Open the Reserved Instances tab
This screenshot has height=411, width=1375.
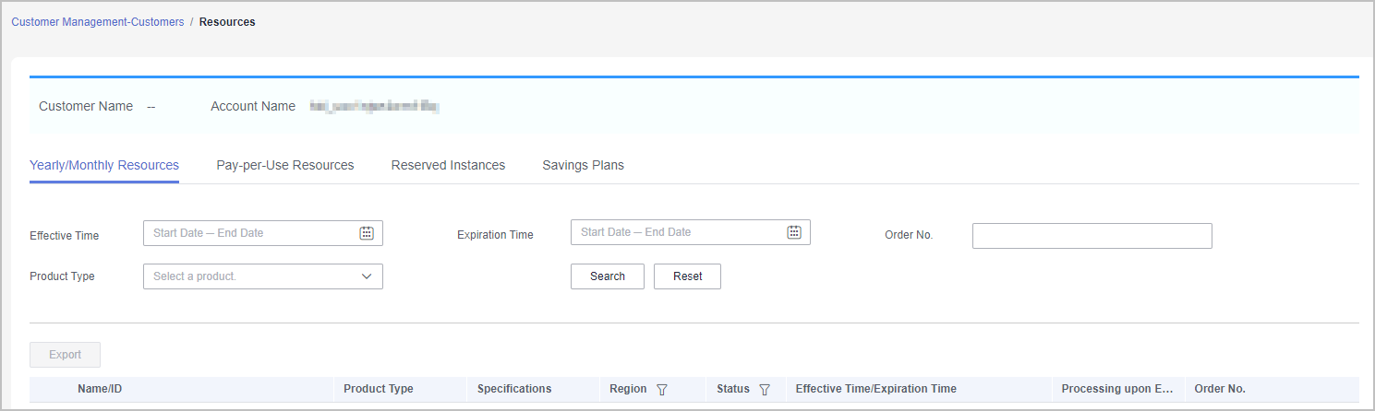(448, 166)
